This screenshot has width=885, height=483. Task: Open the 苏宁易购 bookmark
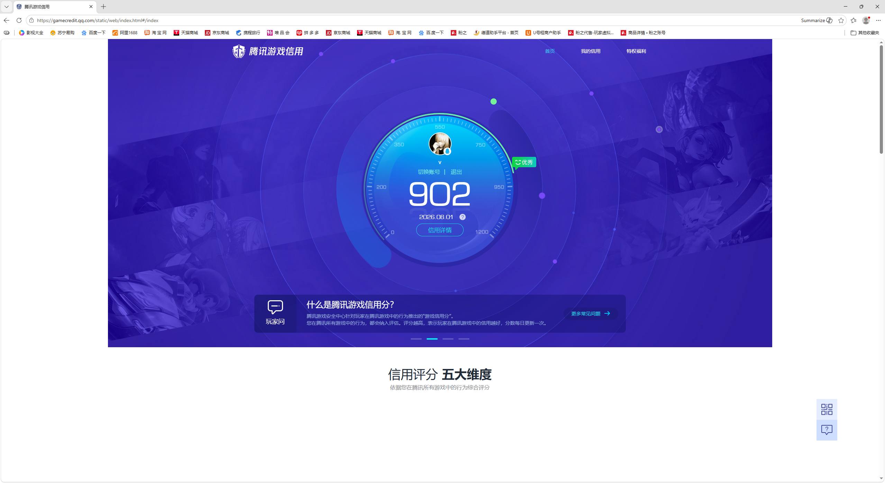pyautogui.click(x=62, y=33)
